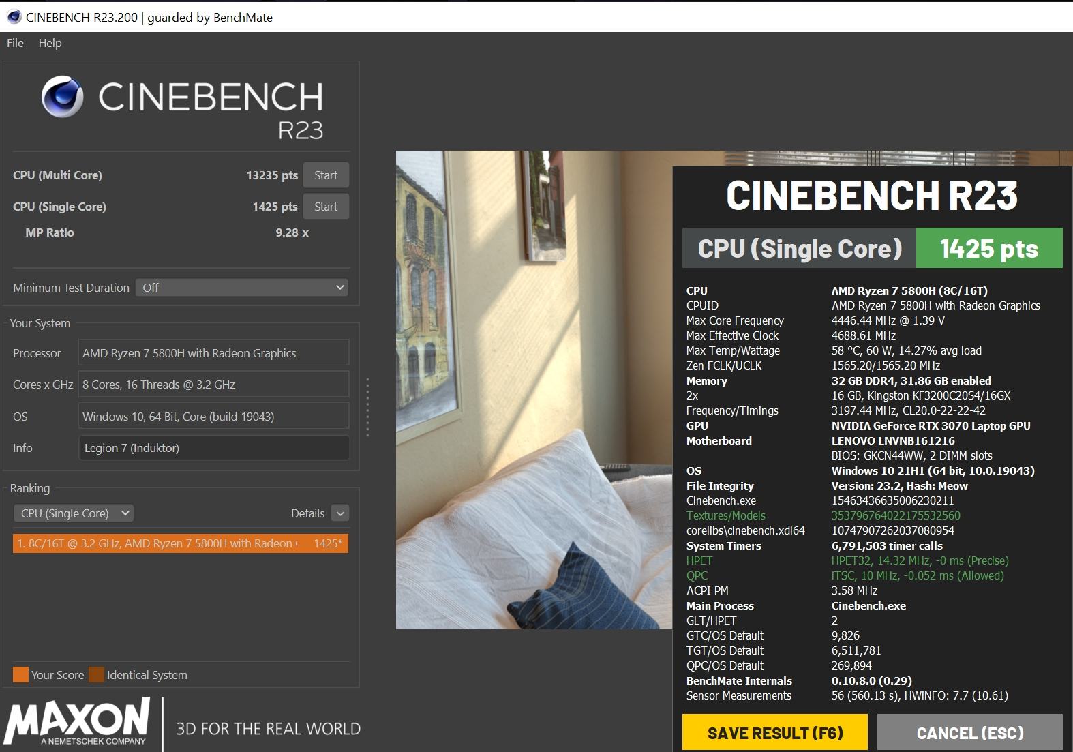Click the green "HPET" timer label
The image size is (1073, 752).
[699, 560]
